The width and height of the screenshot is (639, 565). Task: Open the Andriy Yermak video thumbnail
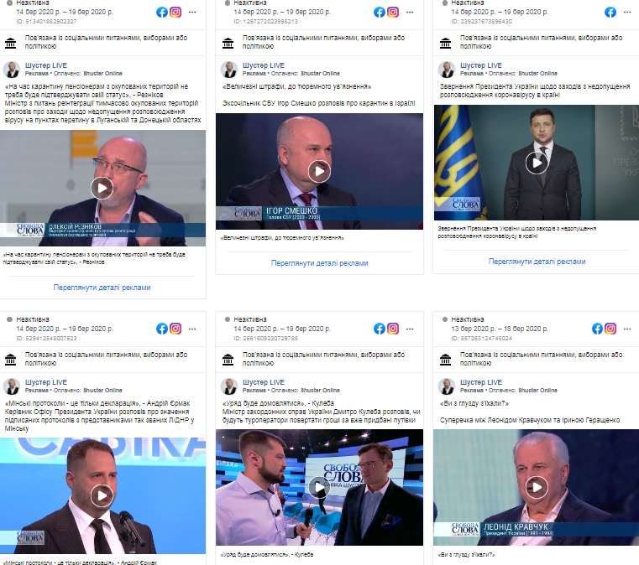pos(102,495)
